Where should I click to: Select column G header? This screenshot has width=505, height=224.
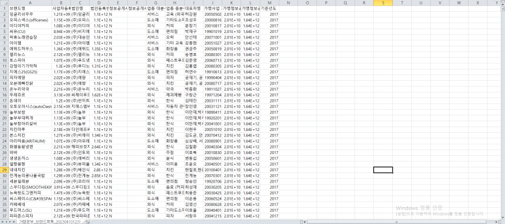tap(155, 3)
